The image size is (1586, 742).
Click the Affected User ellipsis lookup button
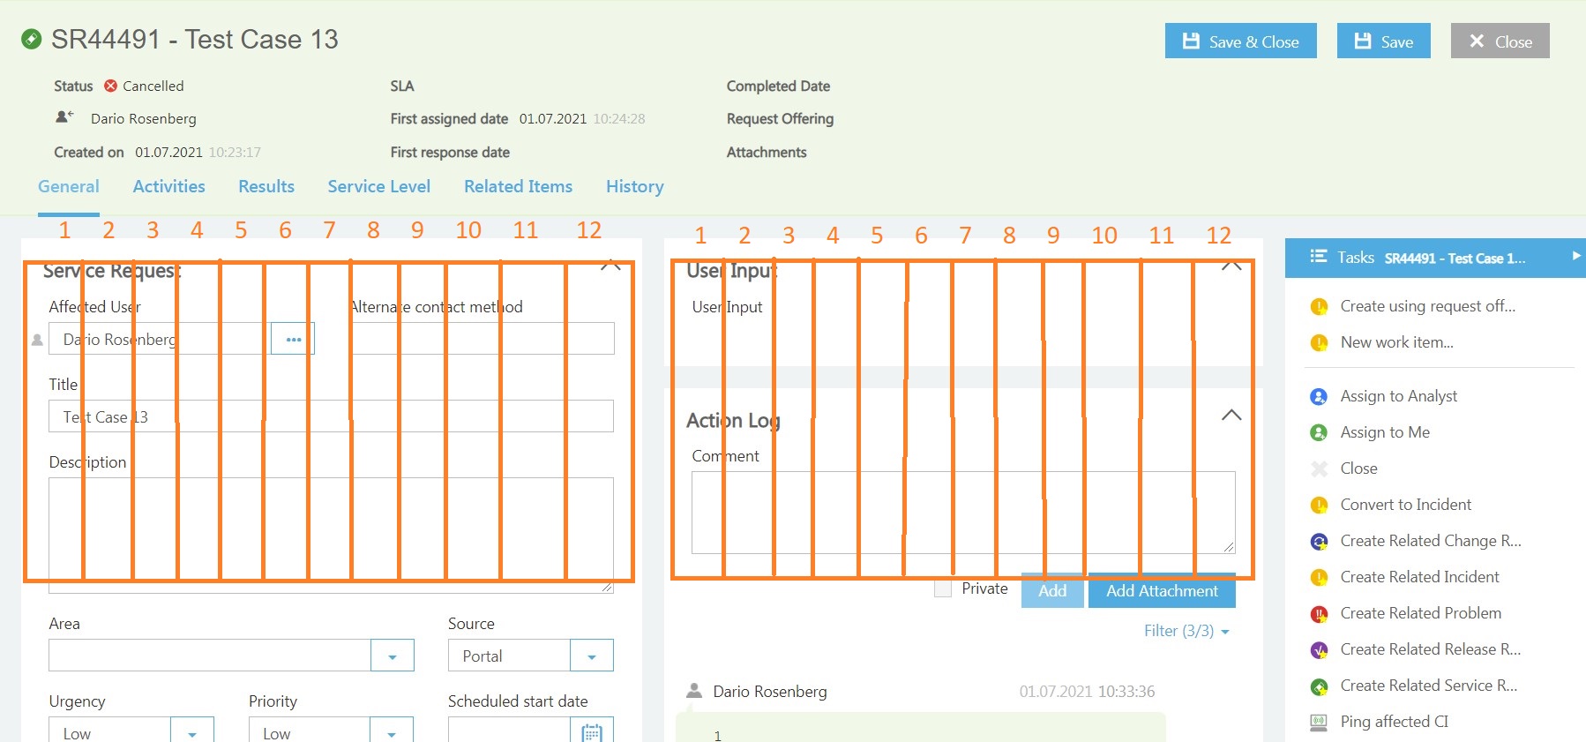point(293,340)
